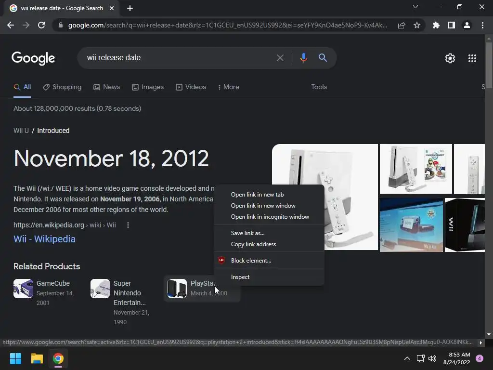Expand the More search options
This screenshot has width=493, height=370.
(x=229, y=87)
